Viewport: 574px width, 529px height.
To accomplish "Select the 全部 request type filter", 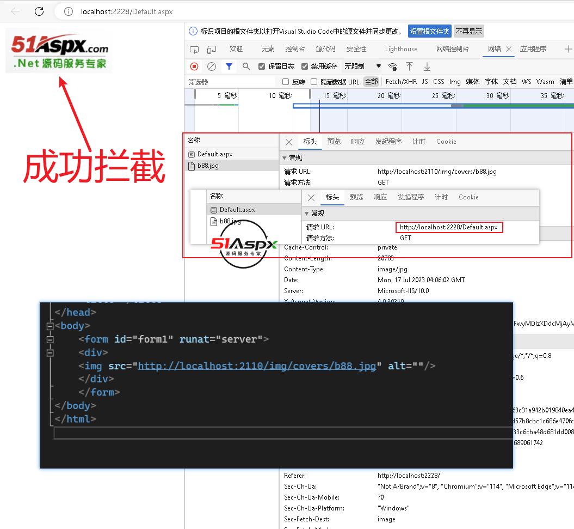I will coord(371,81).
